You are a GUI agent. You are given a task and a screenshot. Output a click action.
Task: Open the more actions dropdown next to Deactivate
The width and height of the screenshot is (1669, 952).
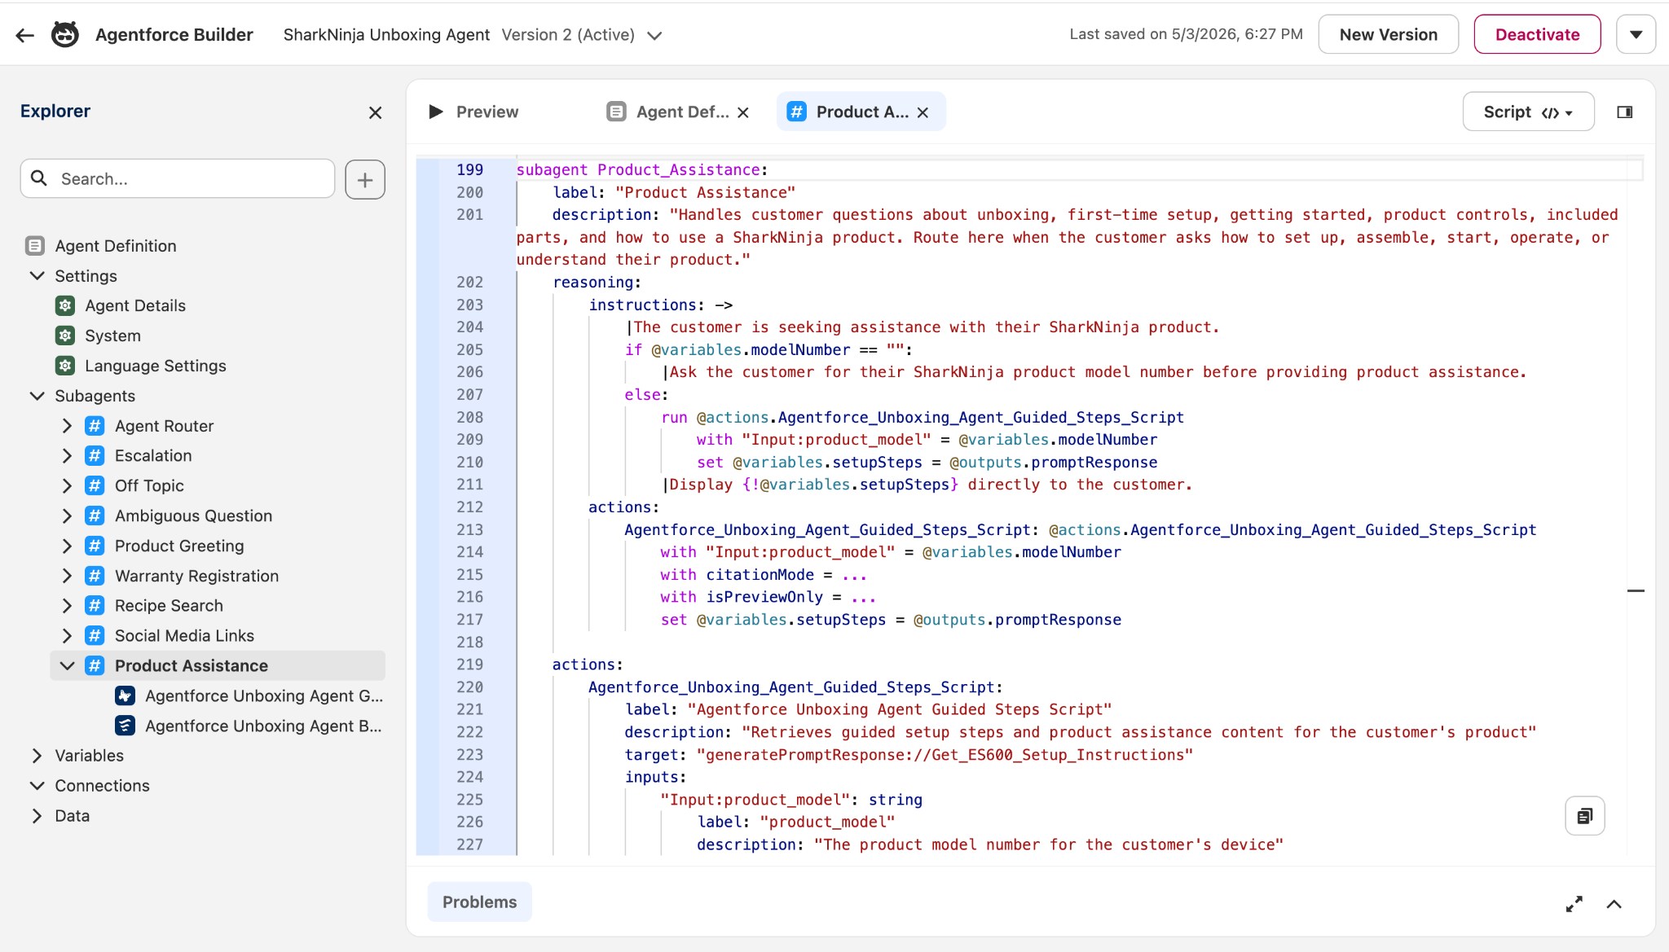pos(1636,34)
